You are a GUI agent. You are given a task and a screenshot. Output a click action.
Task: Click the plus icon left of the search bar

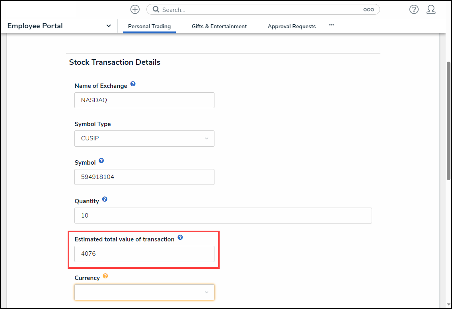[x=135, y=9]
